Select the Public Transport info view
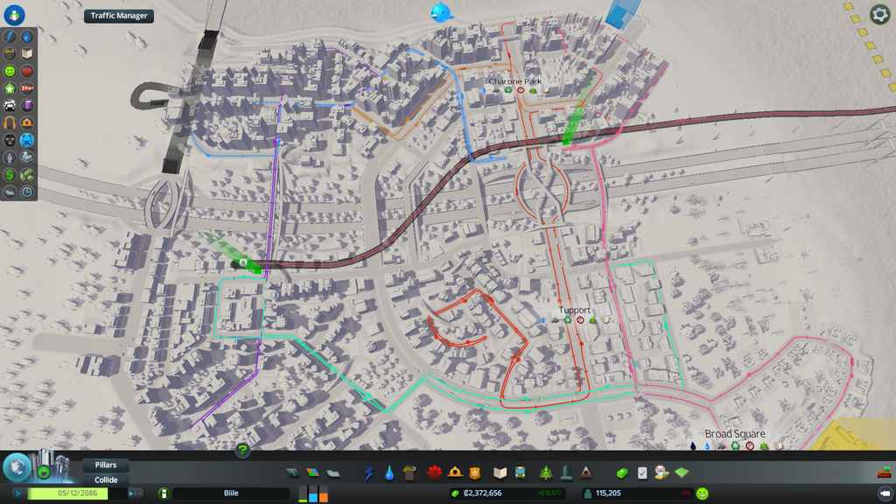Viewport: 896px width, 504px height. tap(27, 140)
